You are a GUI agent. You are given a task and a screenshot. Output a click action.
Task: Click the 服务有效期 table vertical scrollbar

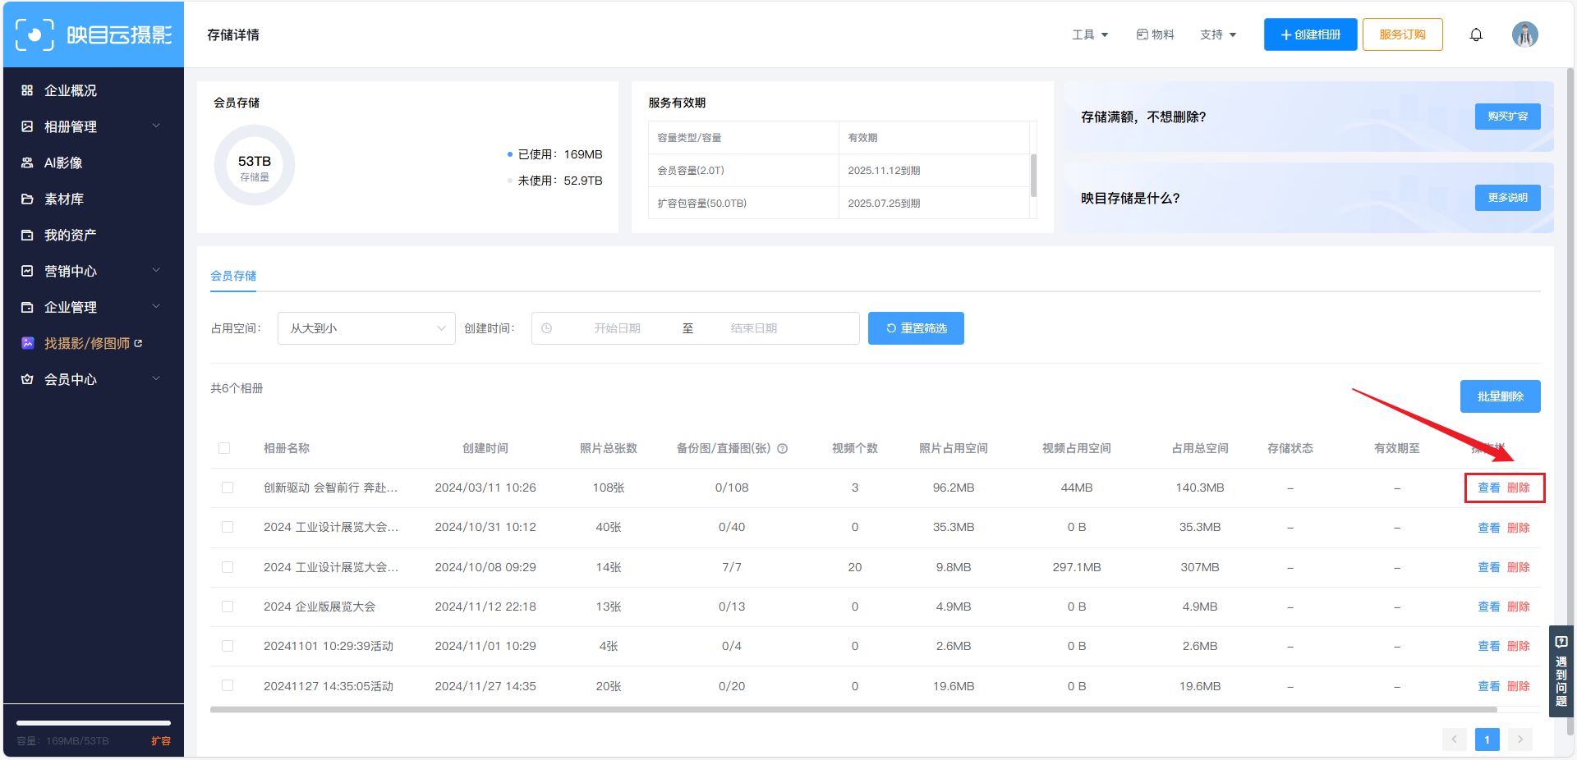pyautogui.click(x=1033, y=175)
